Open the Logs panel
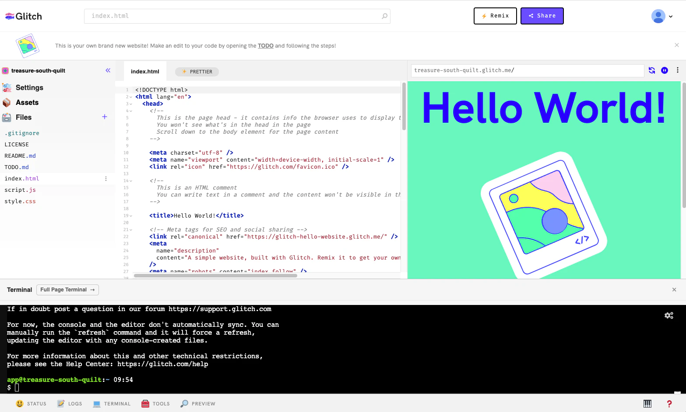 pos(69,403)
